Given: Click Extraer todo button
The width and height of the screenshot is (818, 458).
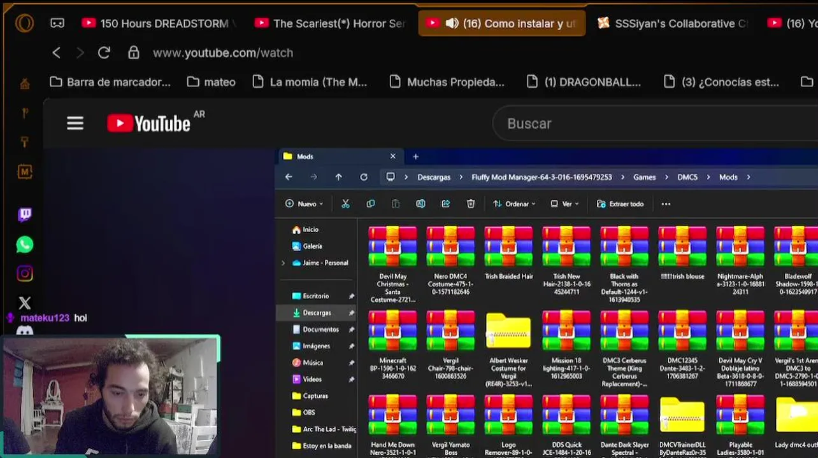Looking at the screenshot, I should [620, 204].
